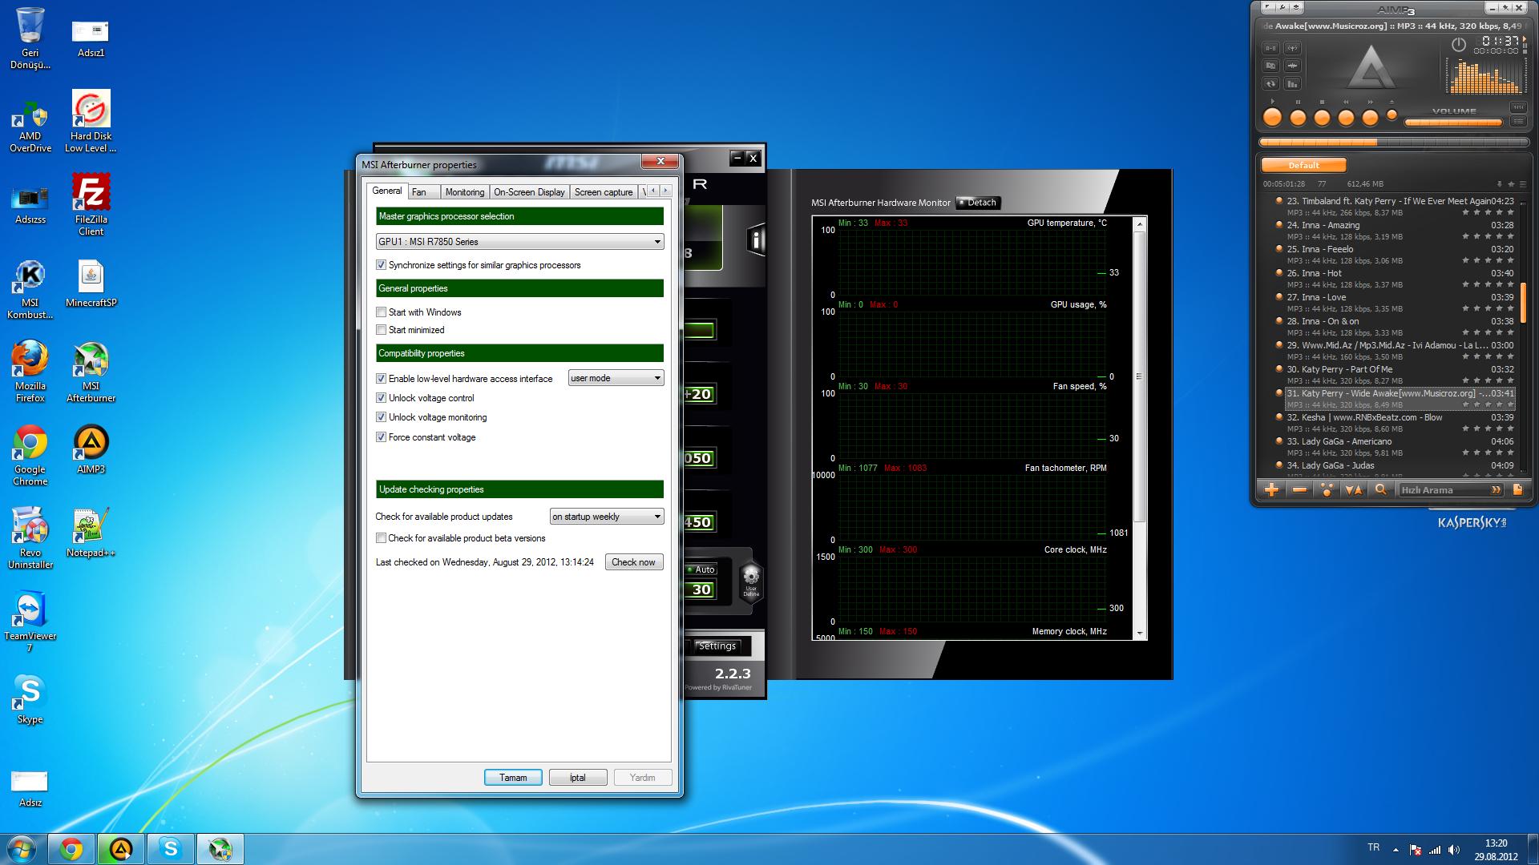Open FileZilla Client desktop icon
Image resolution: width=1539 pixels, height=865 pixels.
pyautogui.click(x=91, y=204)
